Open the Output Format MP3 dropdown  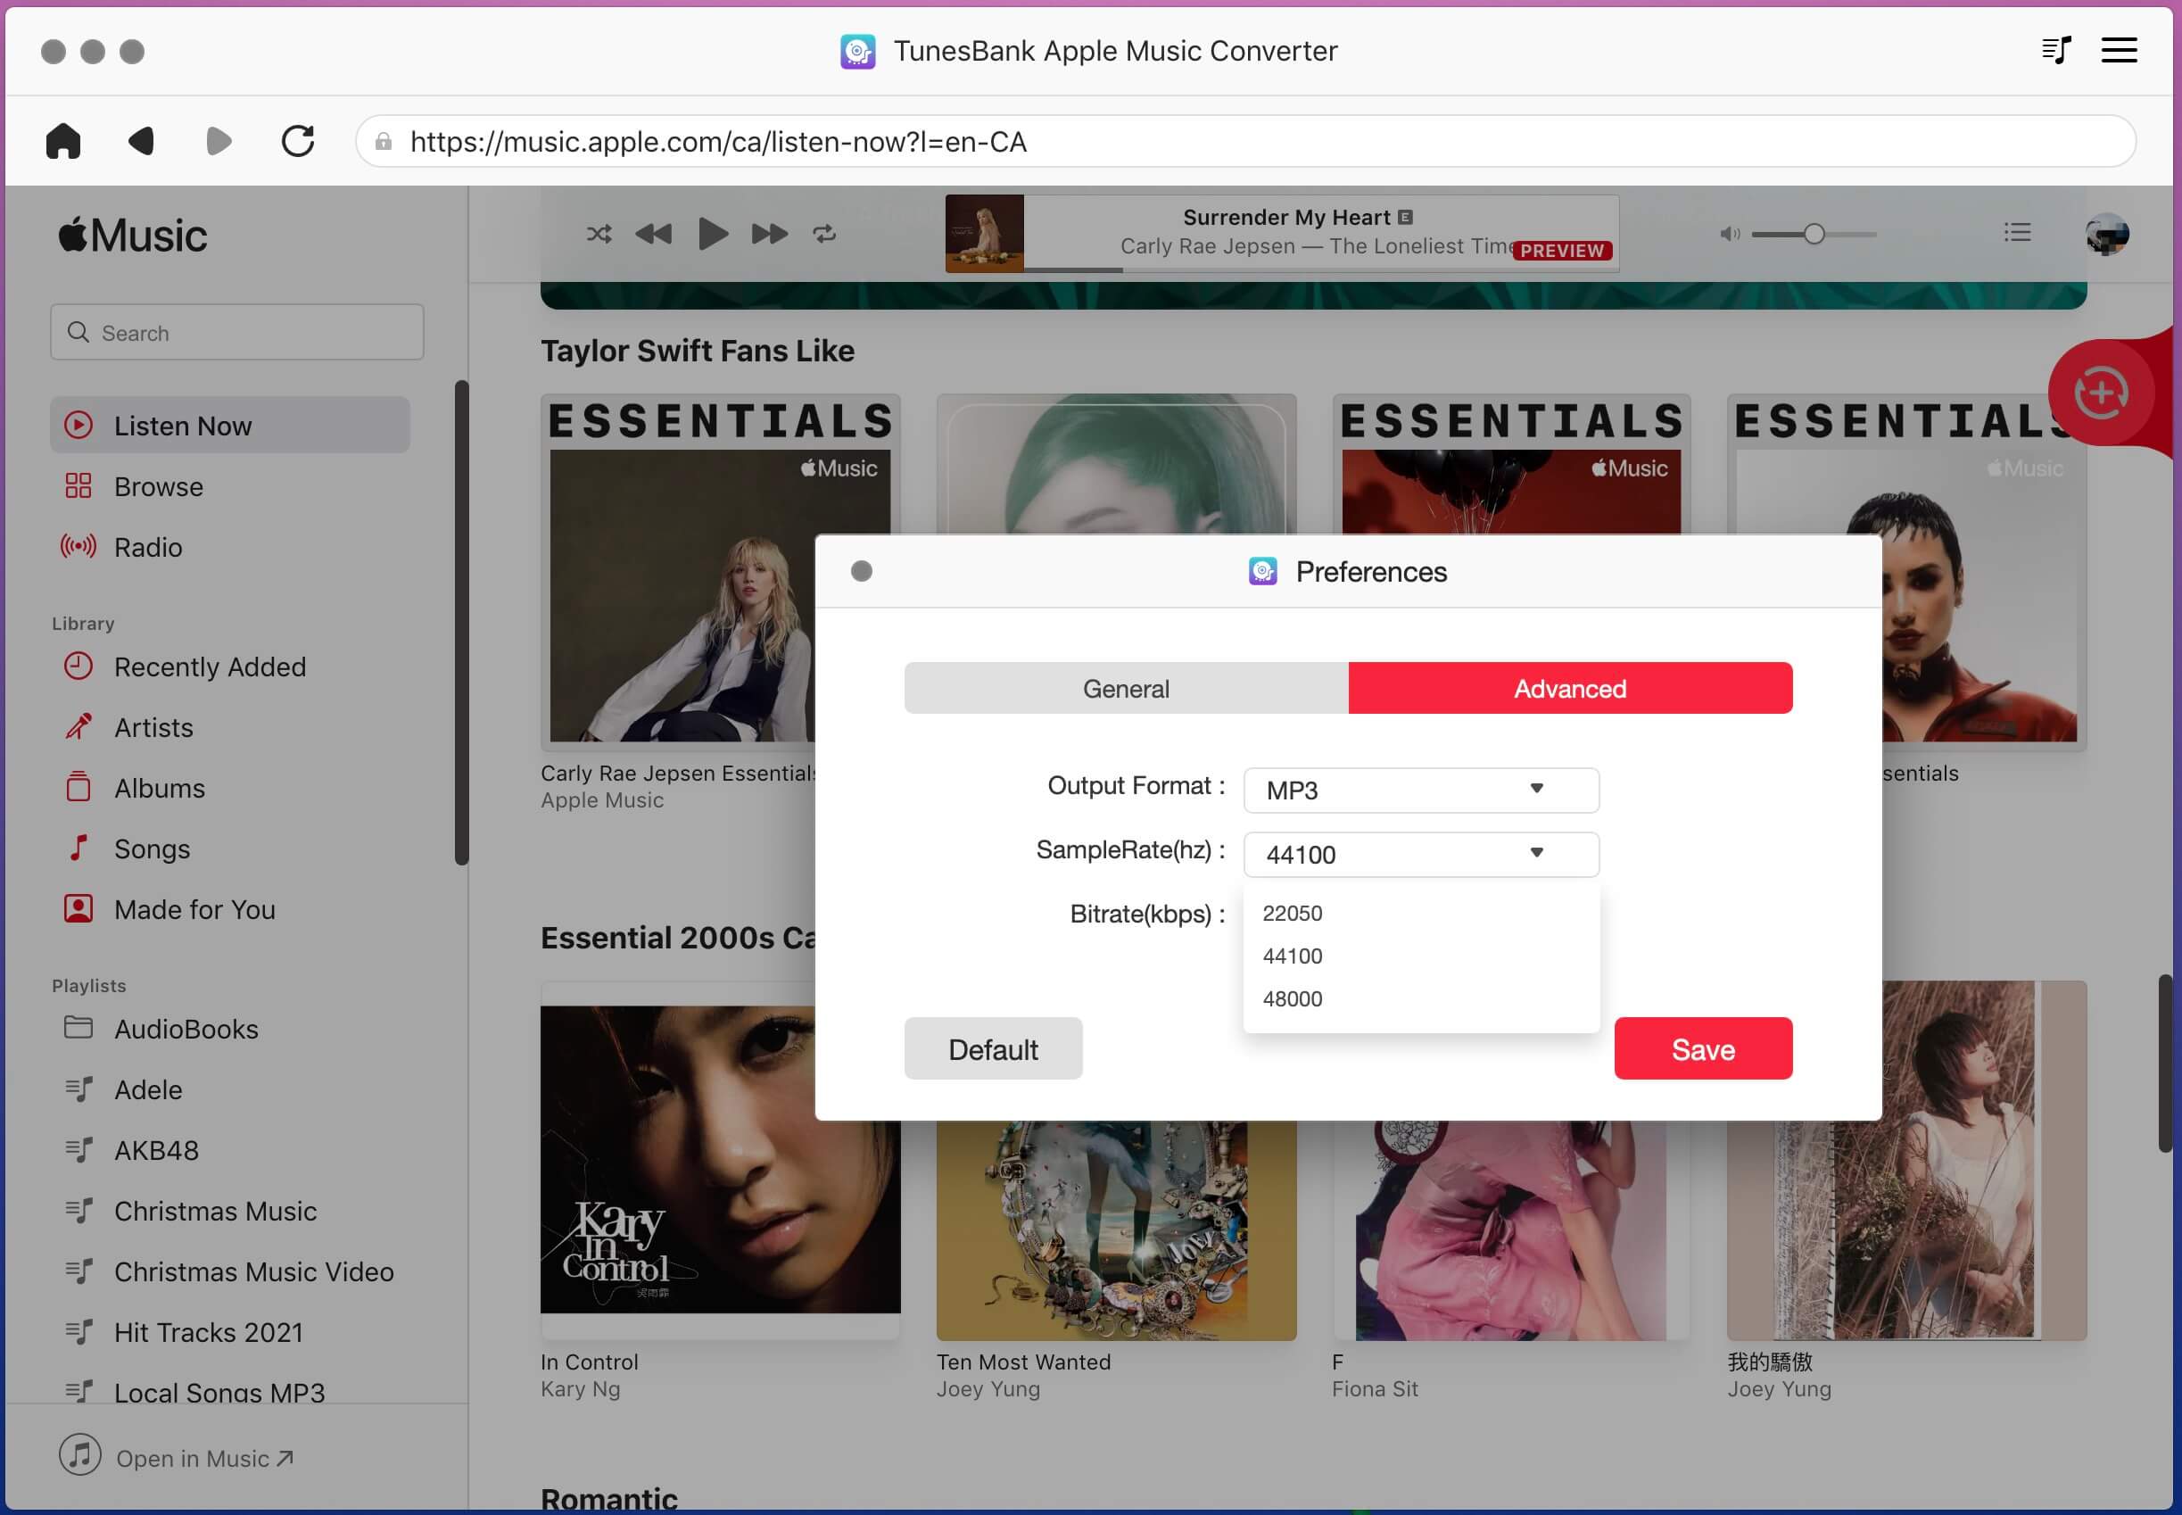pyautogui.click(x=1421, y=790)
